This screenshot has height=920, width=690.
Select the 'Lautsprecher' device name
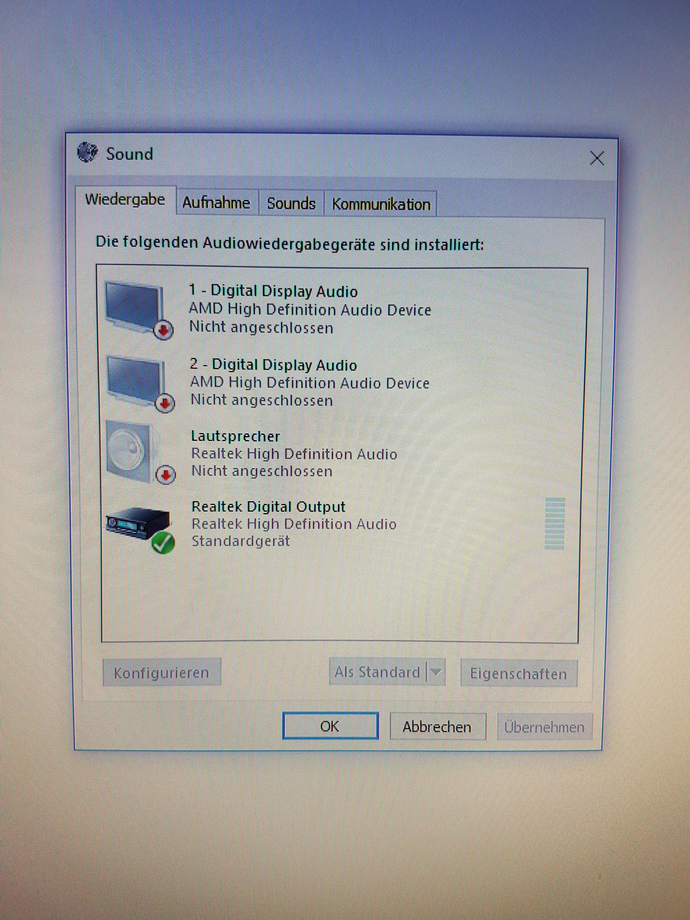tap(235, 436)
